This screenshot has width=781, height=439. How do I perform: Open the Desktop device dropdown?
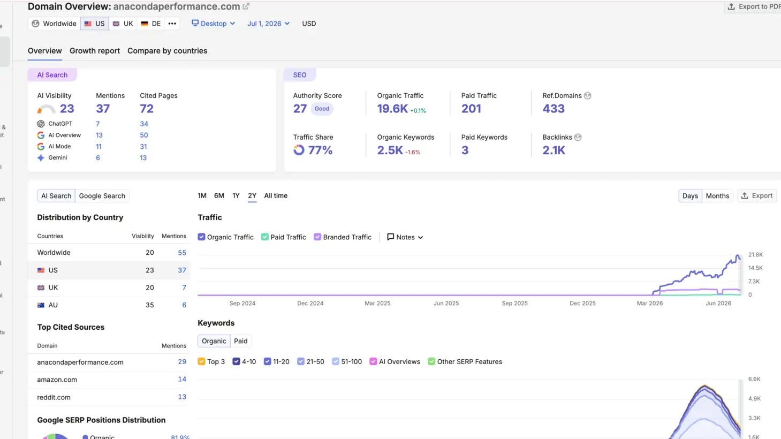point(214,24)
